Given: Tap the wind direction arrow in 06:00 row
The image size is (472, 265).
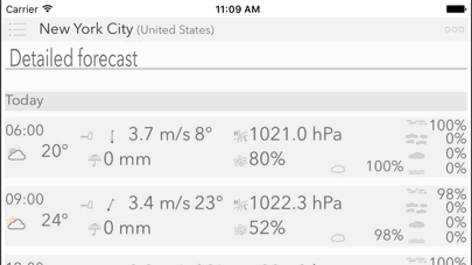Looking at the screenshot, I should point(112,137).
